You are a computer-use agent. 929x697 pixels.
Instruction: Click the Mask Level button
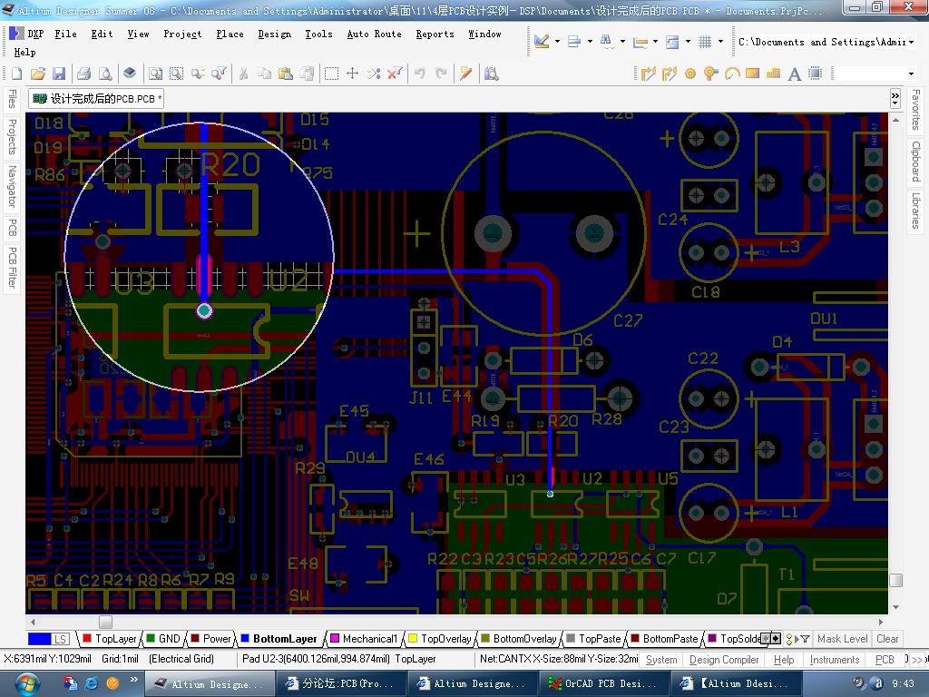coord(842,639)
